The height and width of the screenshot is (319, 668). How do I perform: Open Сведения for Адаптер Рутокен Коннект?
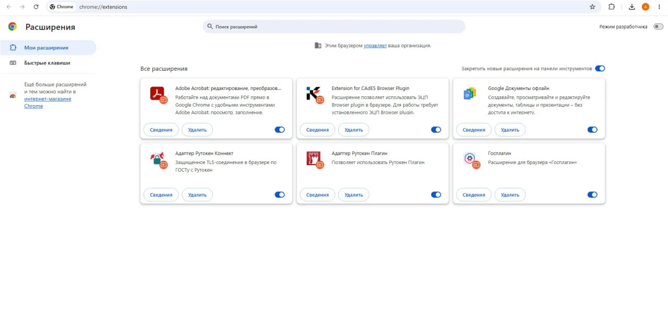161,195
